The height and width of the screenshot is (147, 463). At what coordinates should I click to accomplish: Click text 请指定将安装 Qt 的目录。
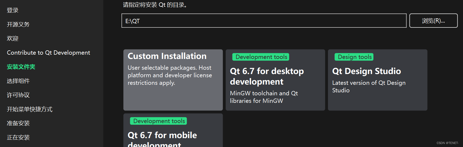[155, 5]
